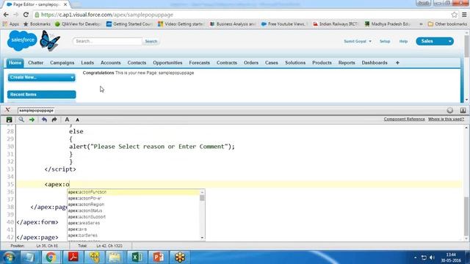Go back in Chrome browser
This screenshot has width=470, height=264.
(x=6, y=15)
